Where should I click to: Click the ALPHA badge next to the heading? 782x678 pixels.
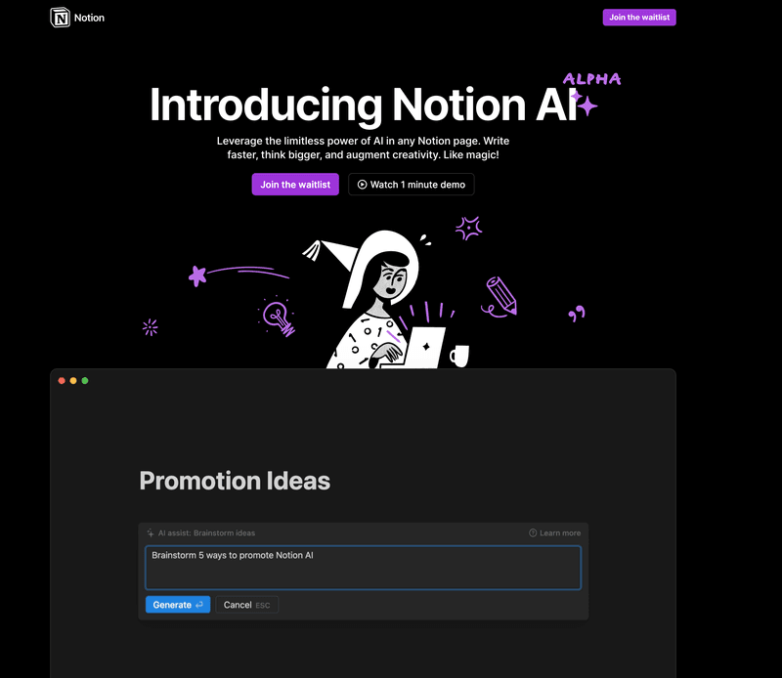591,78
